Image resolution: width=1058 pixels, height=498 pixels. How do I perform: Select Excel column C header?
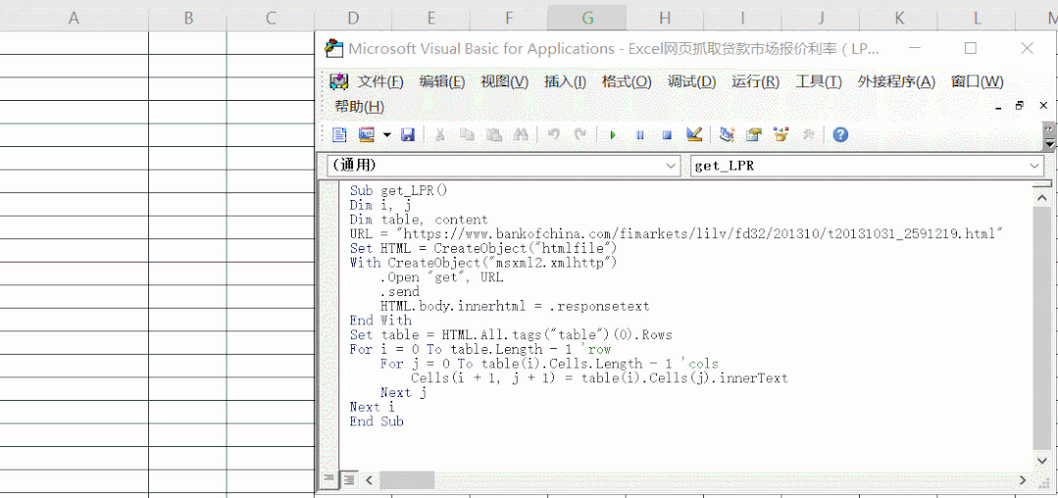tap(271, 19)
